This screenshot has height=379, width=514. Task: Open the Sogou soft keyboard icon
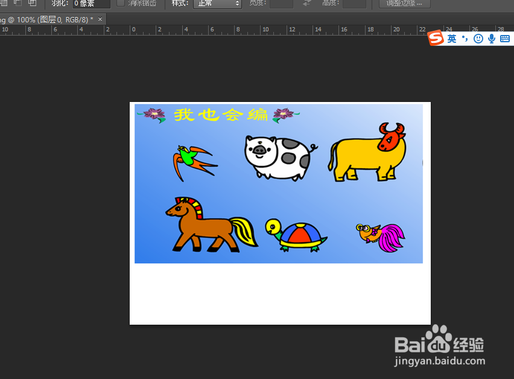(505, 39)
